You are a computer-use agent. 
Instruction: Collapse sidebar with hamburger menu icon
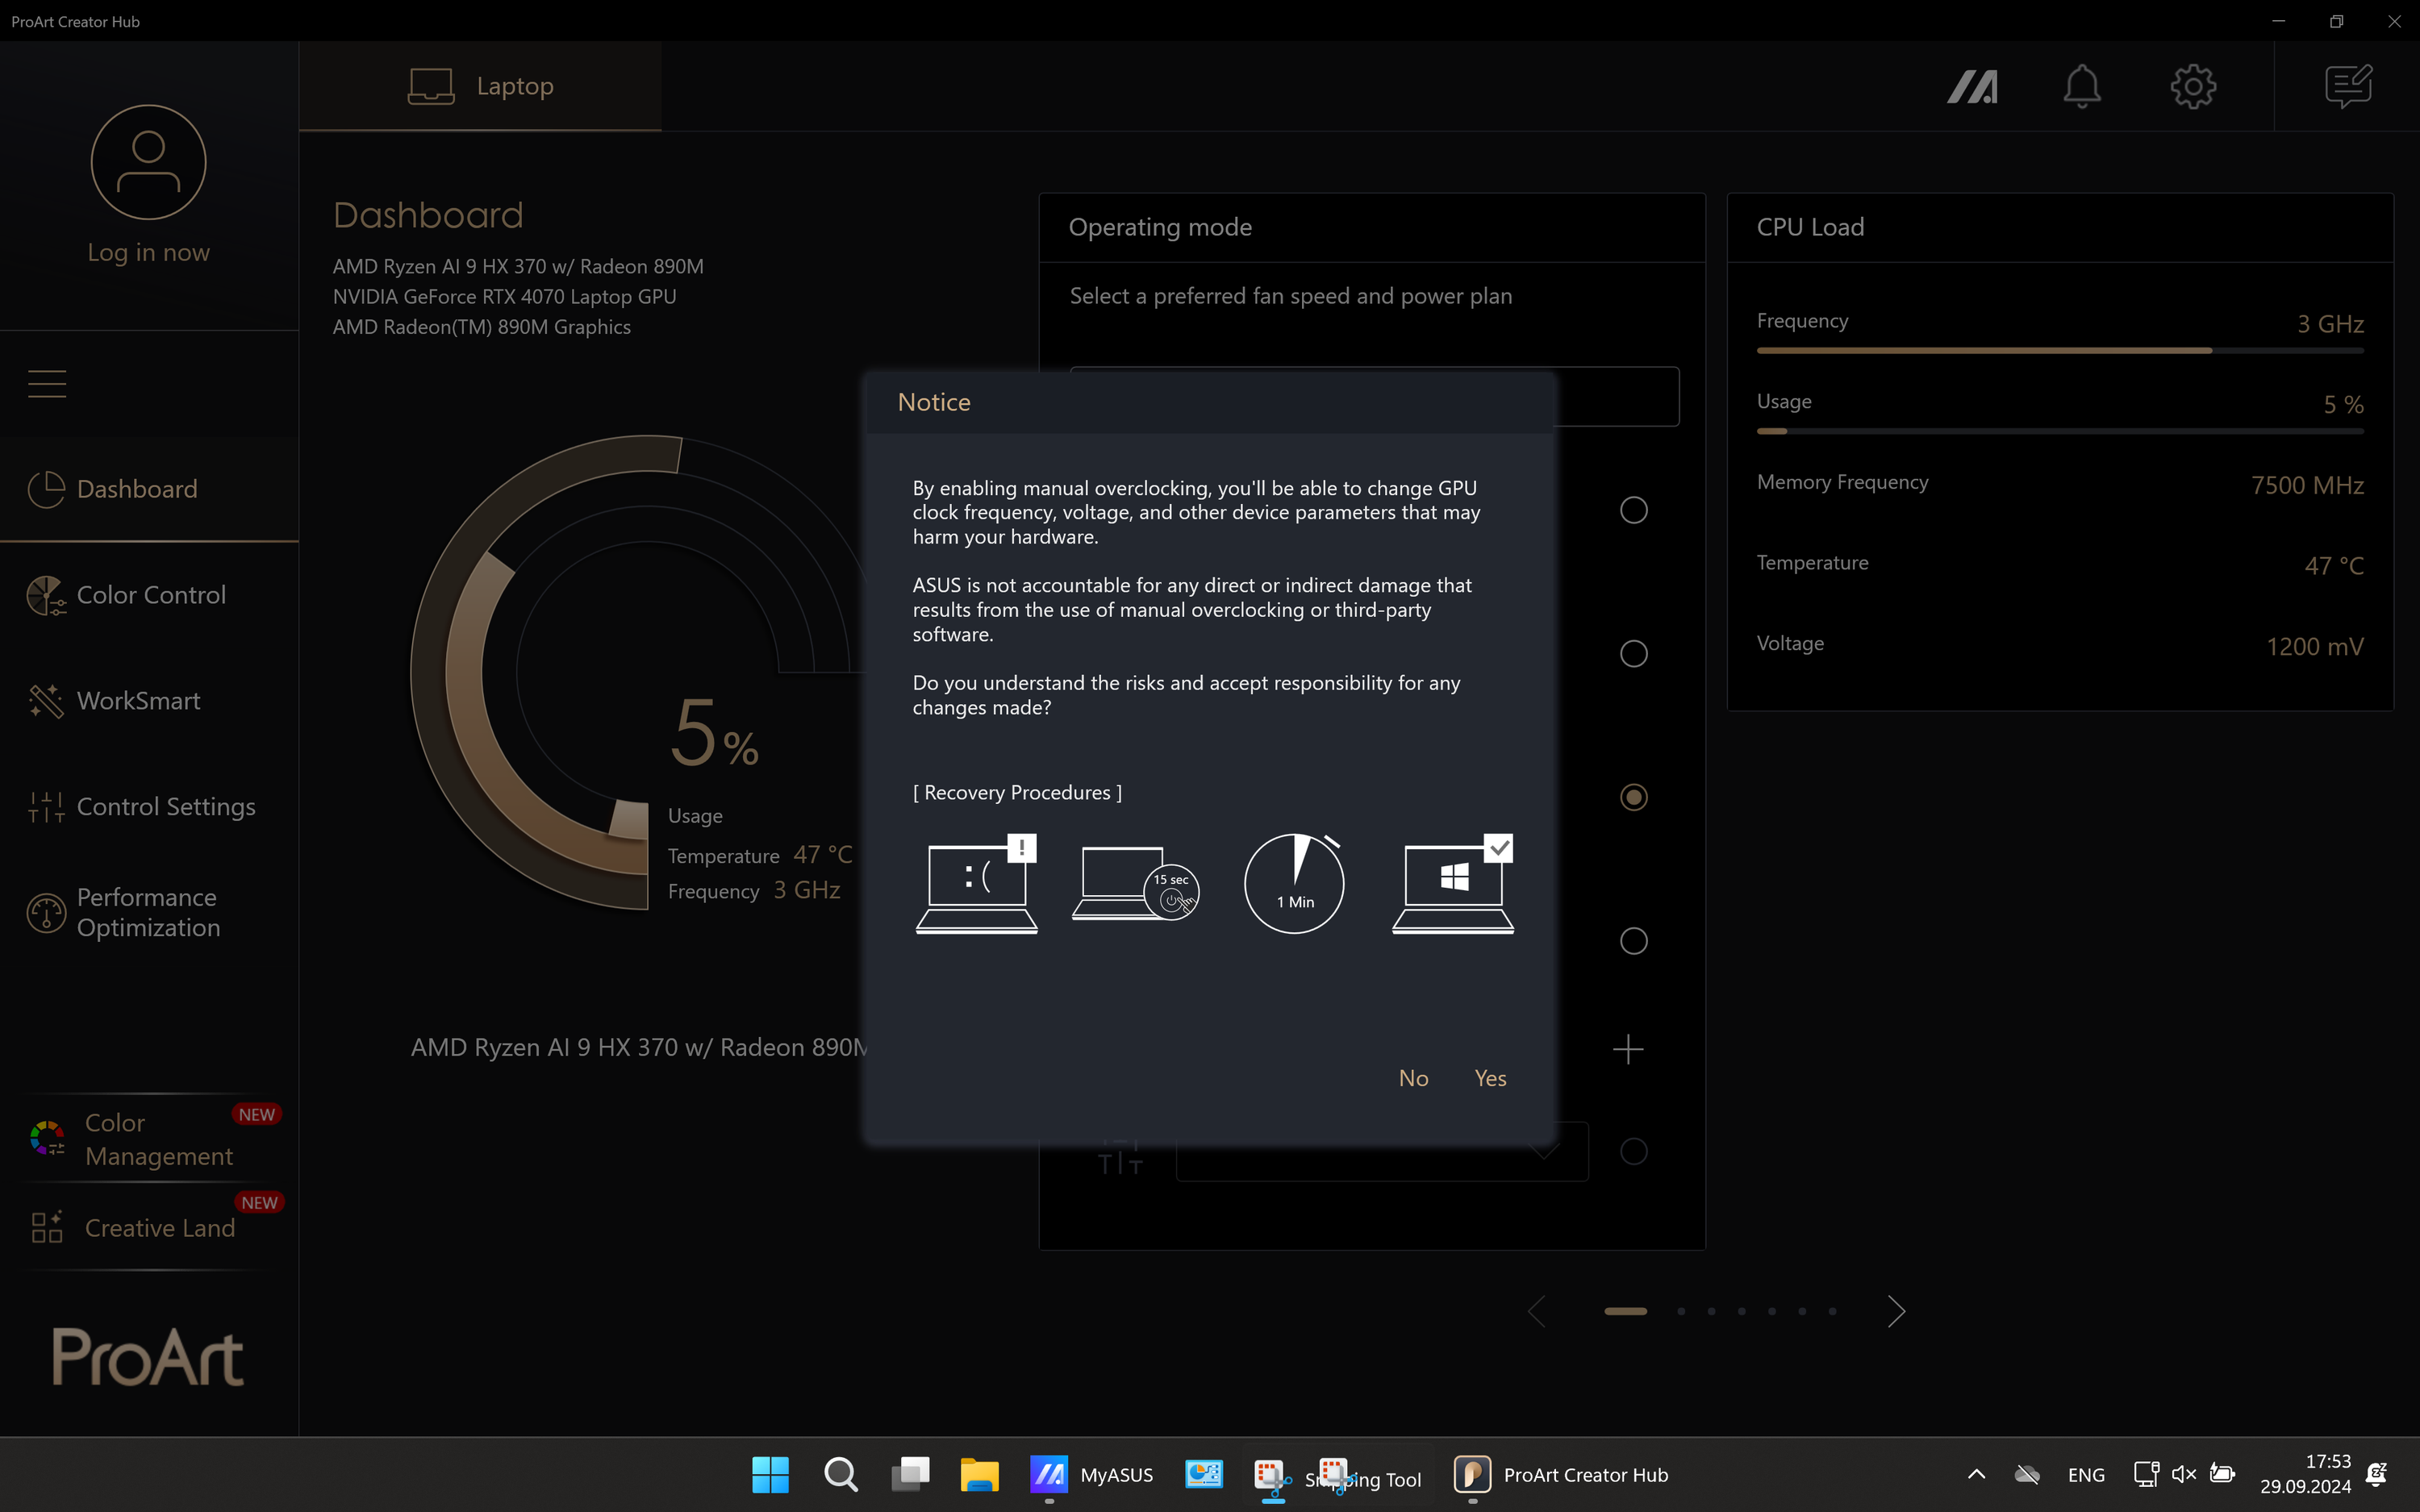click(x=47, y=384)
